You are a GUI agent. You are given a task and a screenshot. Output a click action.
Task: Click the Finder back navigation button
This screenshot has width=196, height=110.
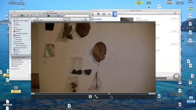[x=13, y=16]
